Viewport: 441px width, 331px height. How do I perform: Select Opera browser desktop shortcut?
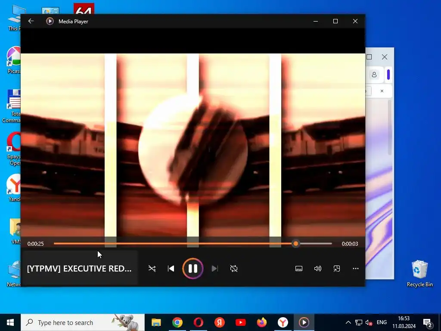point(14,149)
